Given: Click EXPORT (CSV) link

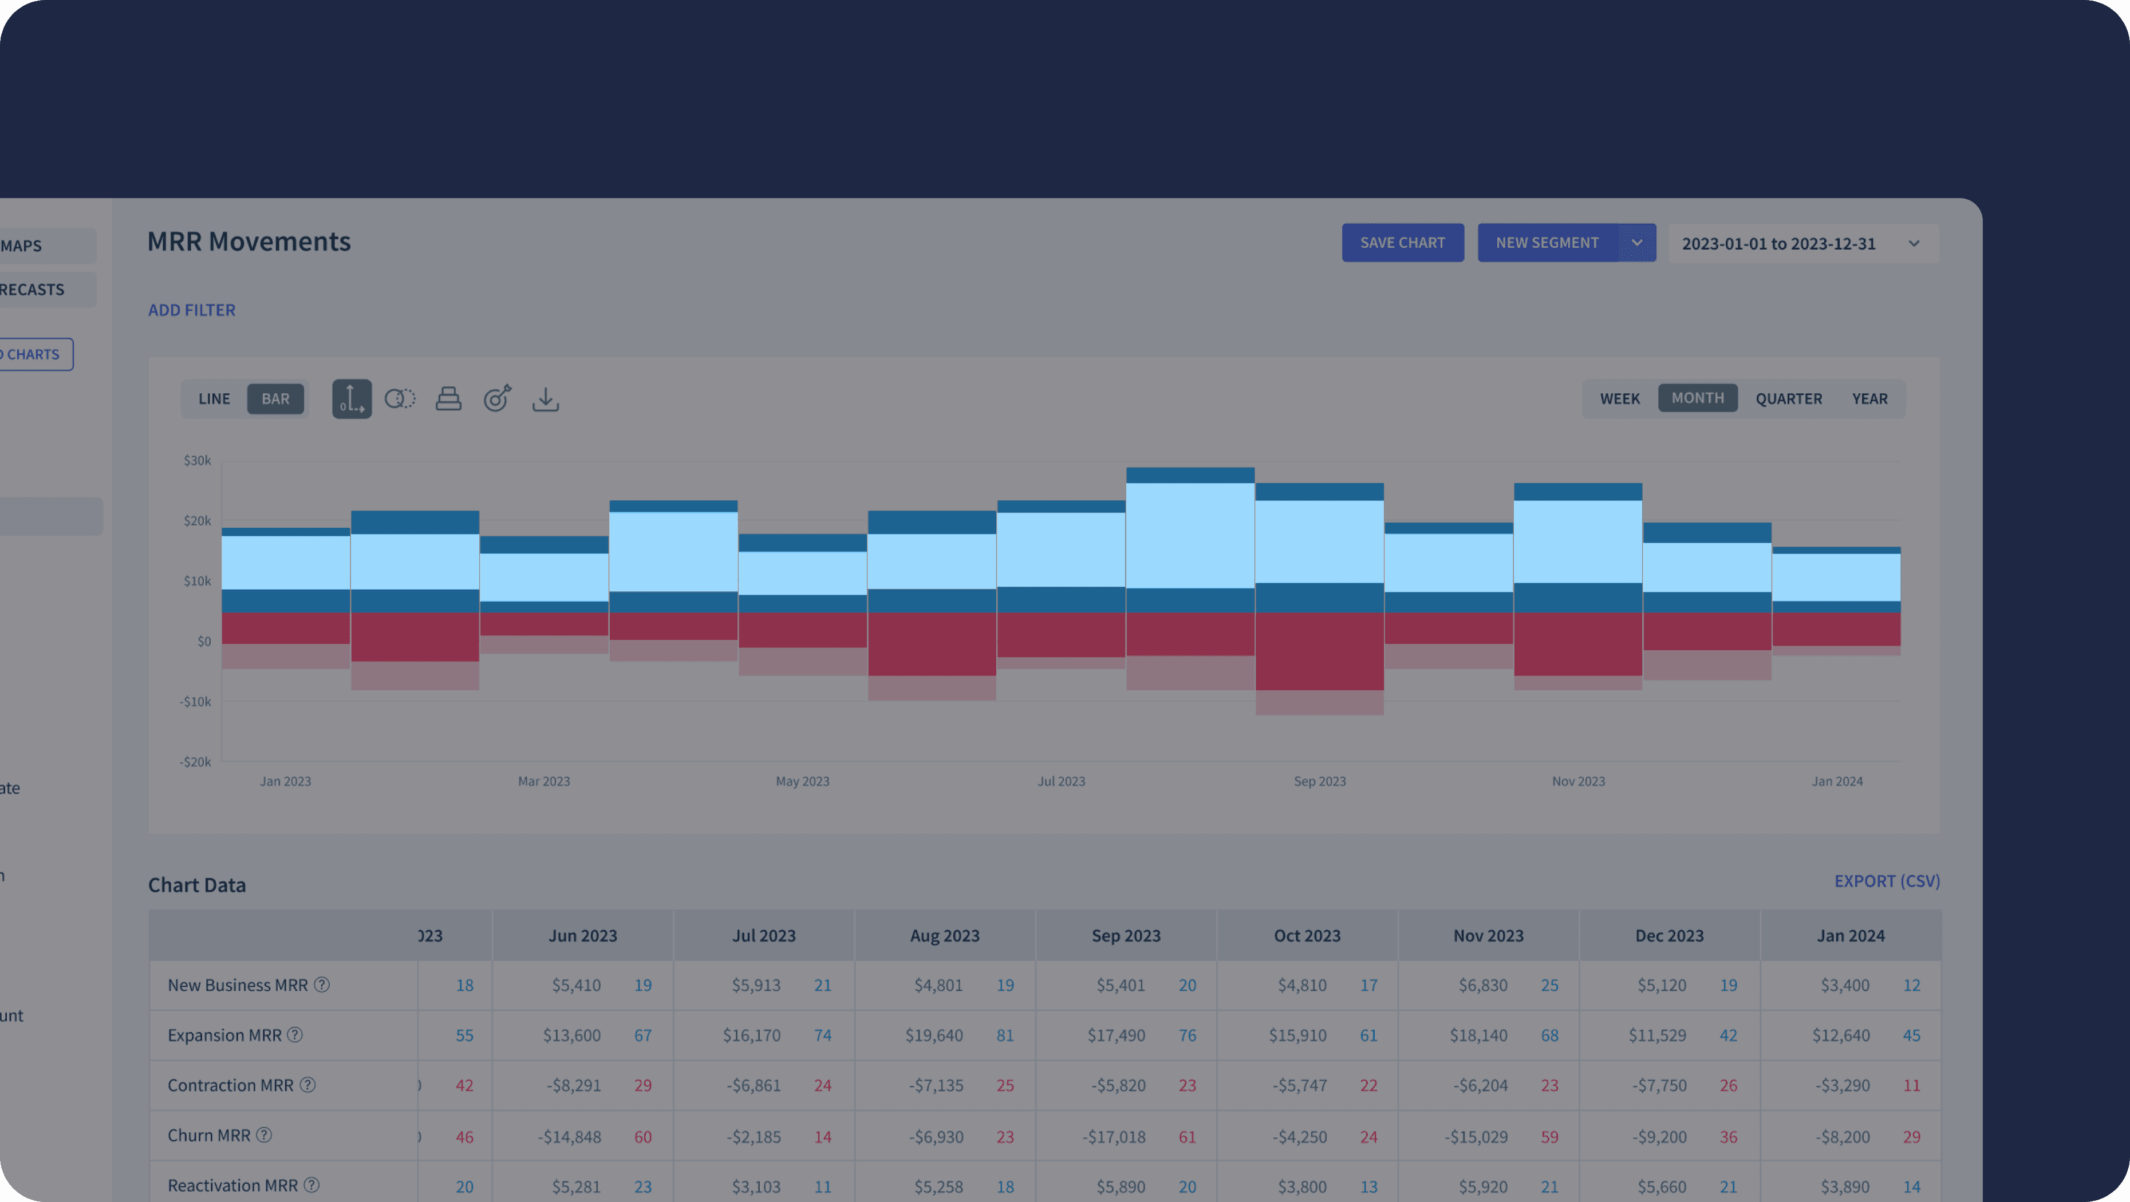Looking at the screenshot, I should pos(1887,881).
